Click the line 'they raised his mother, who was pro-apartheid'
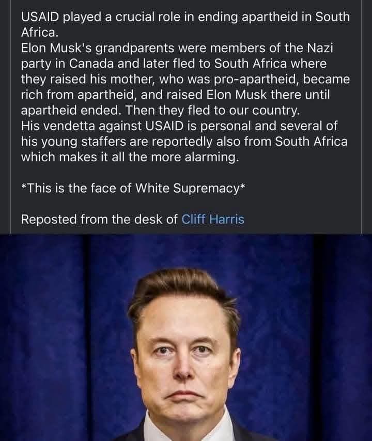This screenshot has width=372, height=441. pyautogui.click(x=185, y=79)
